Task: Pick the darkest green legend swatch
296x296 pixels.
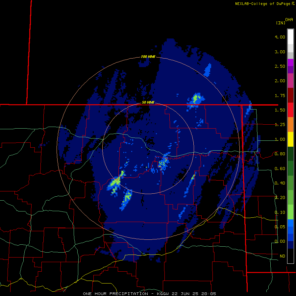Action: [x=290, y=154]
